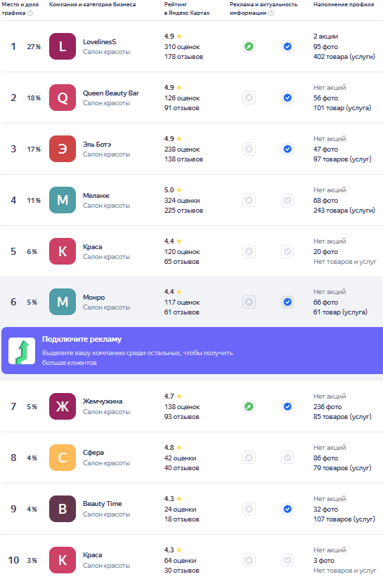Click the Наполнение профиля column header
383x579 pixels.
coord(344,4)
